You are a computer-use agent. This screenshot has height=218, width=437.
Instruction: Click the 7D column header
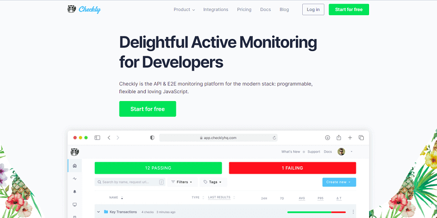282,199
